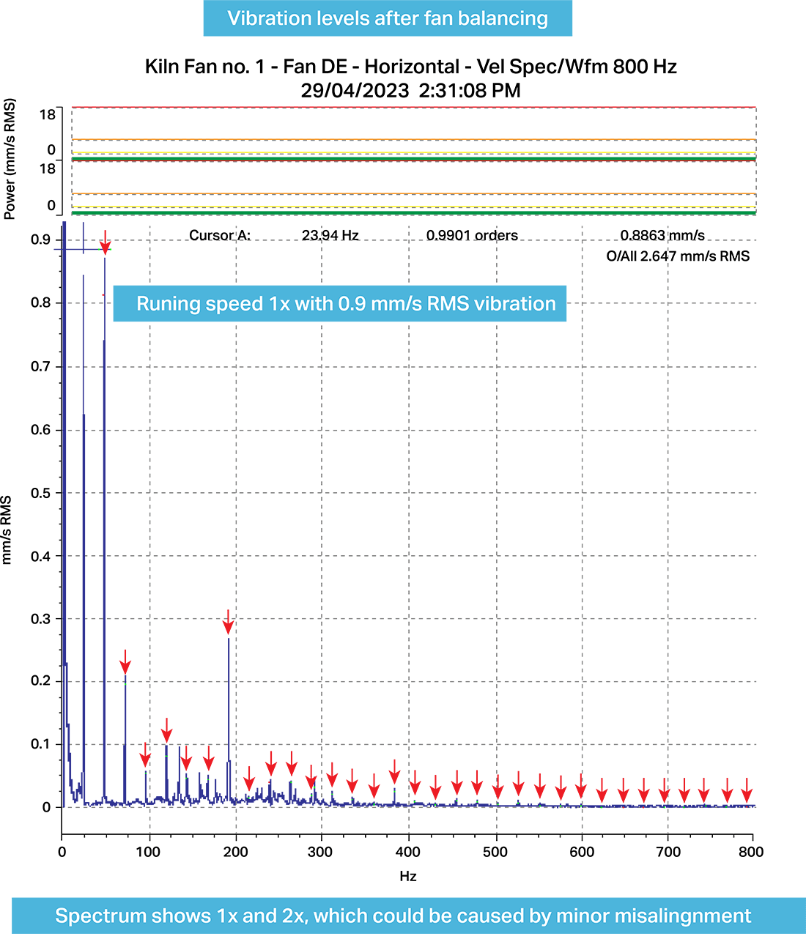
Task: Click the 'Cursor A:' label
Action: tap(220, 235)
